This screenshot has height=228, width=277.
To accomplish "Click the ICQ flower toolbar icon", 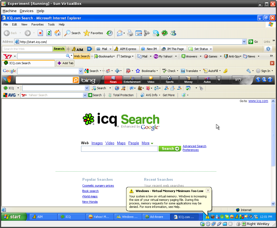I will coord(165,33).
